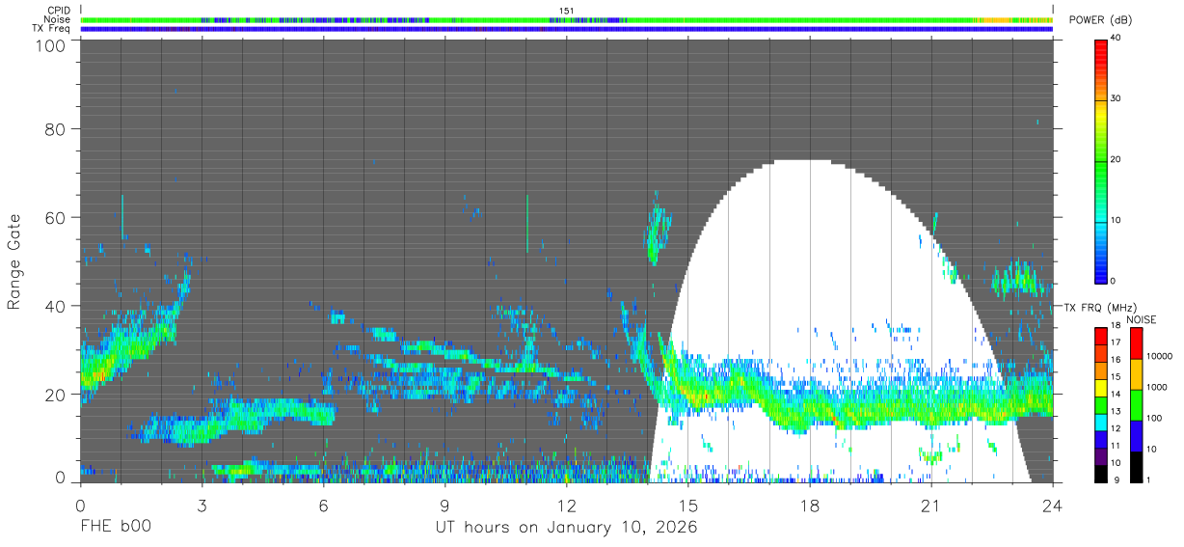Click the 100 label on the noise legend

[1154, 418]
